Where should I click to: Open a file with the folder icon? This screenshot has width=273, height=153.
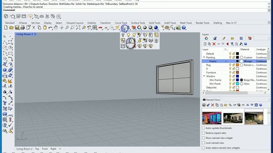tap(12, 28)
